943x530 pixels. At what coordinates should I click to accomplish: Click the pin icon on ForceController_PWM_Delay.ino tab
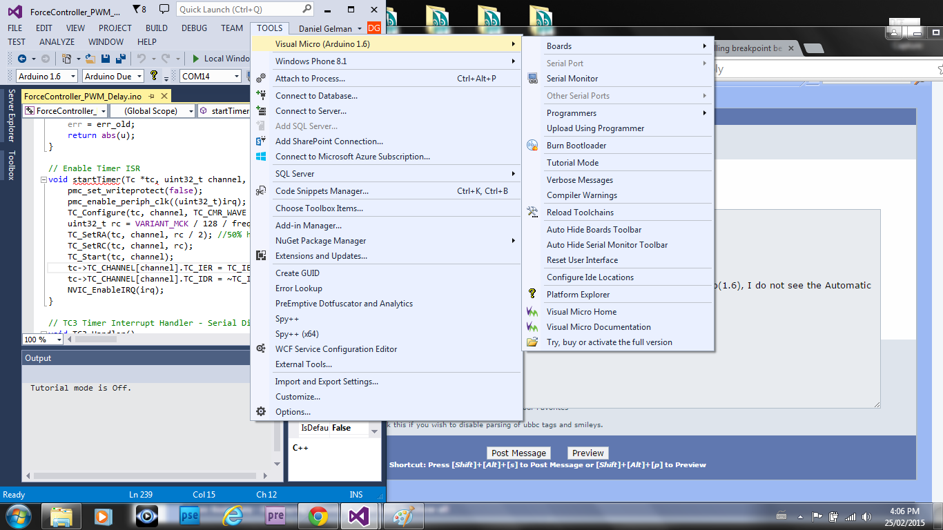coord(150,97)
